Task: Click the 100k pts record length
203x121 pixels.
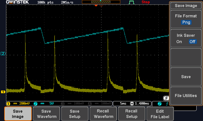Action: point(45,2)
